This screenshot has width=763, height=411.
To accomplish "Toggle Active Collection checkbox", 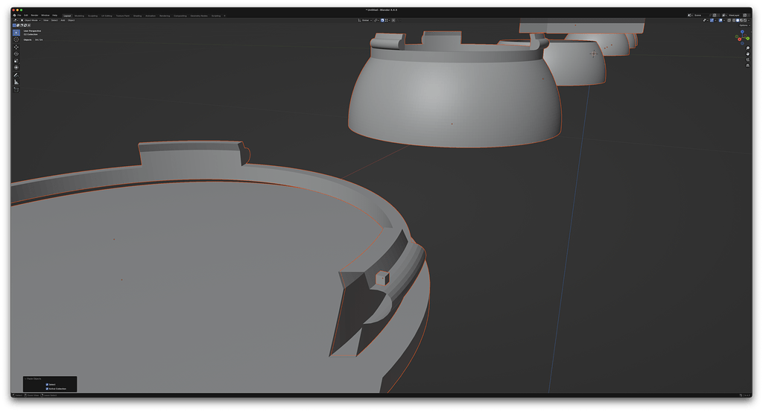I will coord(47,389).
